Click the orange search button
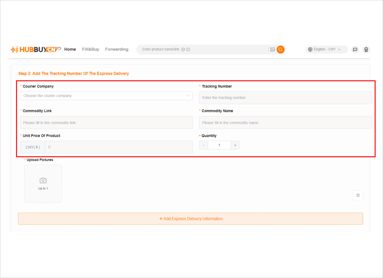The image size is (383, 278). (x=281, y=49)
